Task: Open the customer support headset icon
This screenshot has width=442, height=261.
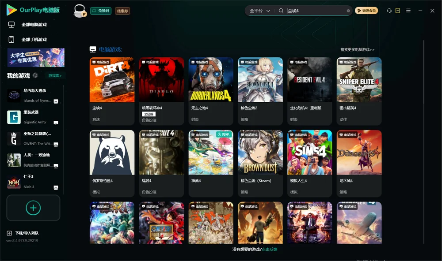Action: coord(389,11)
